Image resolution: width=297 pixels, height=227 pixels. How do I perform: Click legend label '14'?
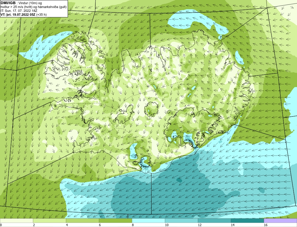click(x=233, y=225)
